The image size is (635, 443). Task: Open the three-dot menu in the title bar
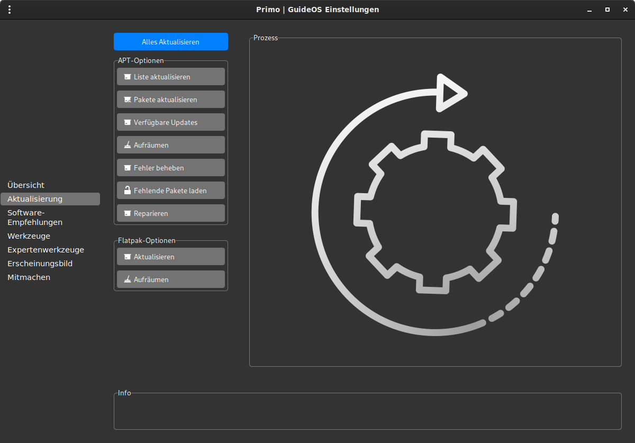[10, 10]
